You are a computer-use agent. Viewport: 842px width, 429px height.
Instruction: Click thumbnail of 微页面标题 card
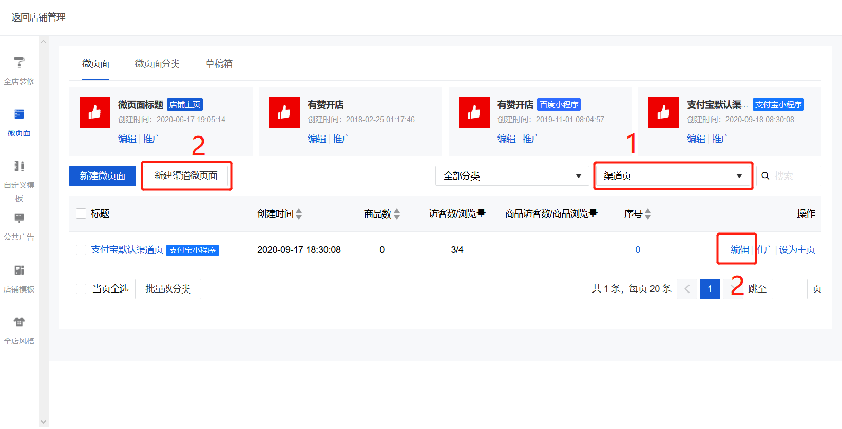click(x=95, y=113)
